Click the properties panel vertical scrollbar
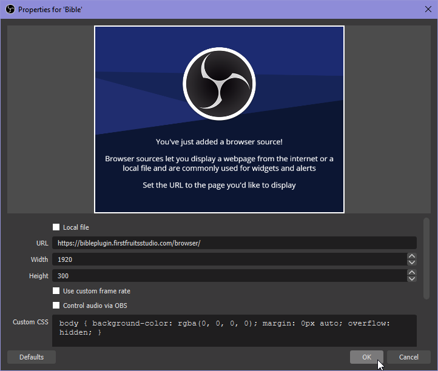 [426, 258]
